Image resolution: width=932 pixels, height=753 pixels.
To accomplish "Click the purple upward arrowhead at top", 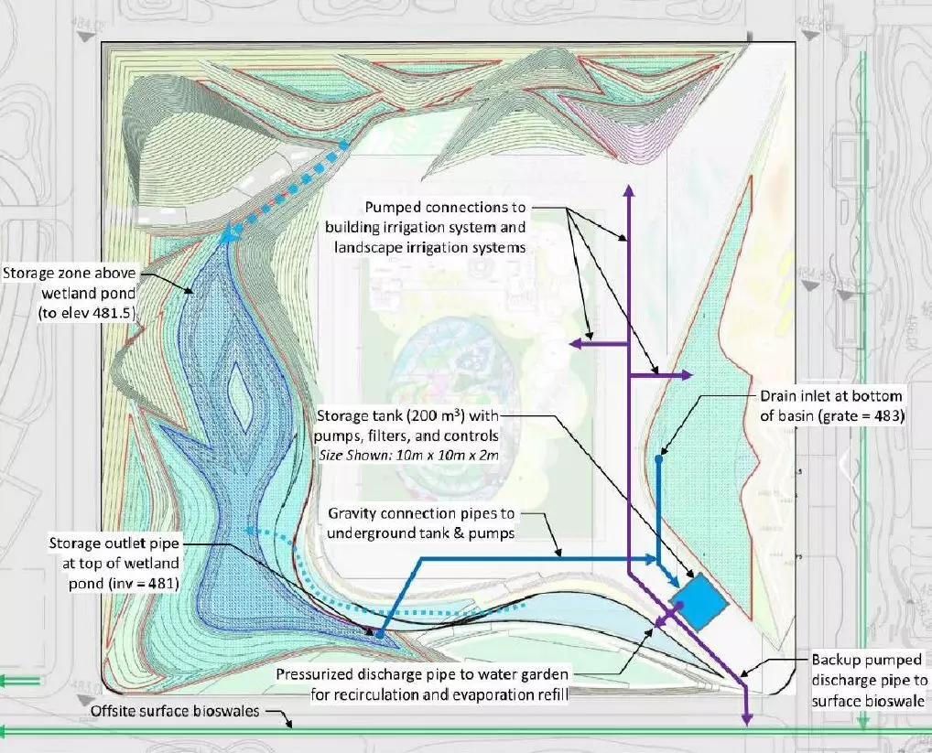I will pyautogui.click(x=628, y=189).
